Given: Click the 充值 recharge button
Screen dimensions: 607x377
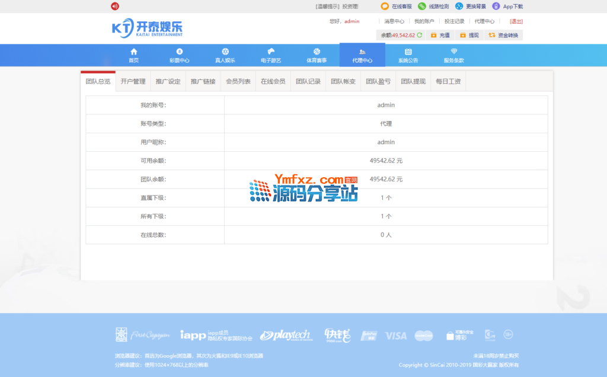Looking at the screenshot, I should 440,35.
